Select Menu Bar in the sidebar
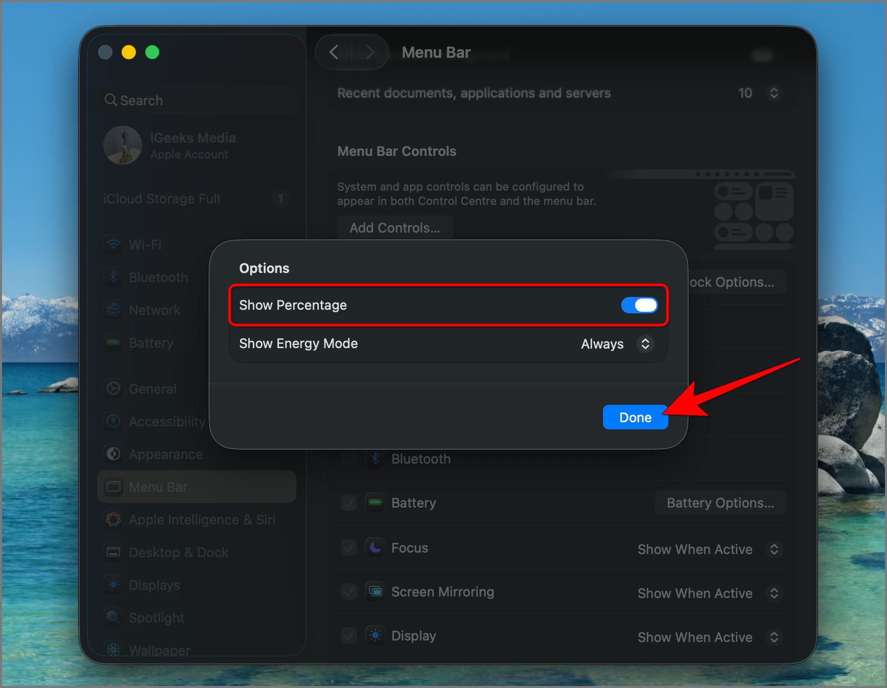Viewport: 887px width, 688px height. click(158, 487)
